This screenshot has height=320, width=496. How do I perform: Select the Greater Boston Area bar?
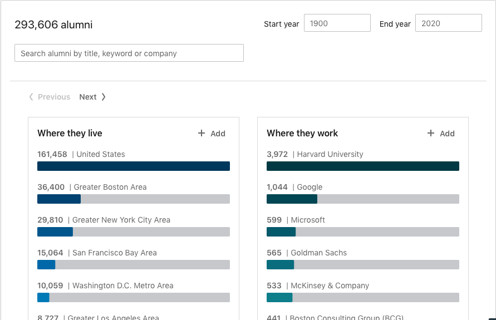point(134,199)
